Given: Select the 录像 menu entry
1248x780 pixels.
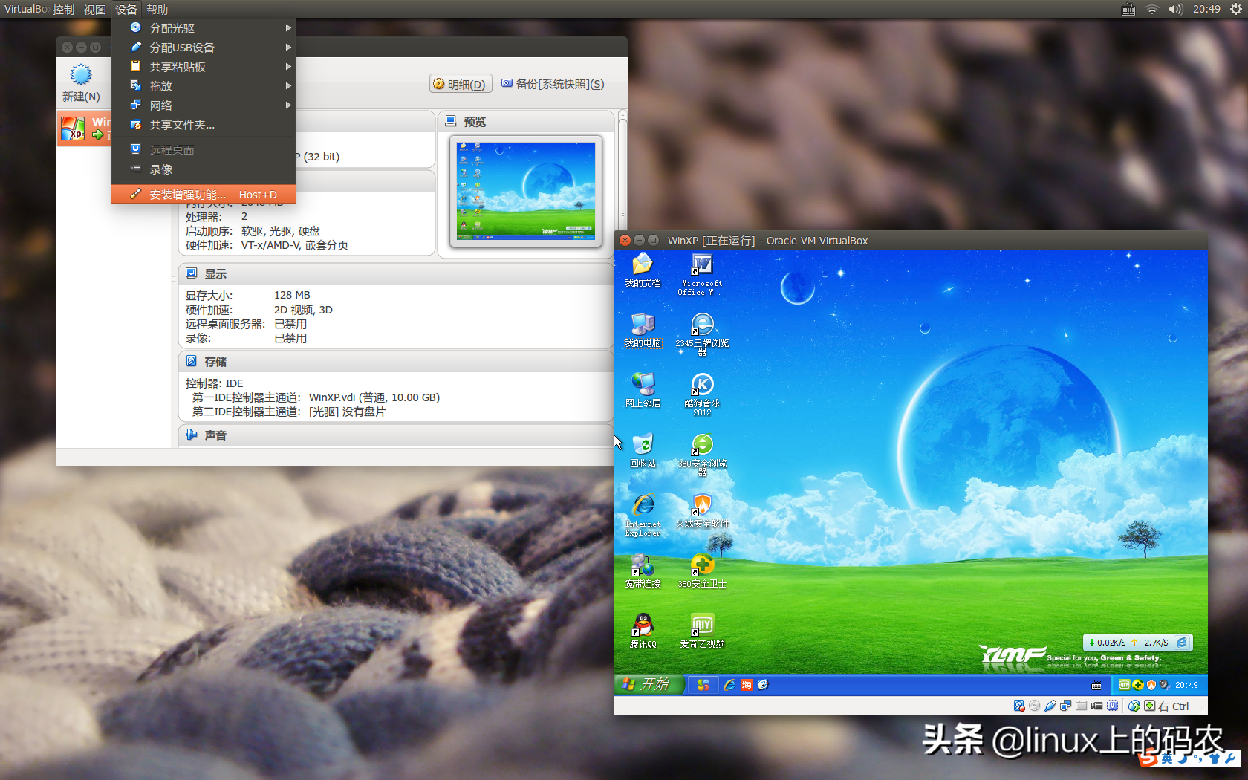Looking at the screenshot, I should tap(204, 169).
